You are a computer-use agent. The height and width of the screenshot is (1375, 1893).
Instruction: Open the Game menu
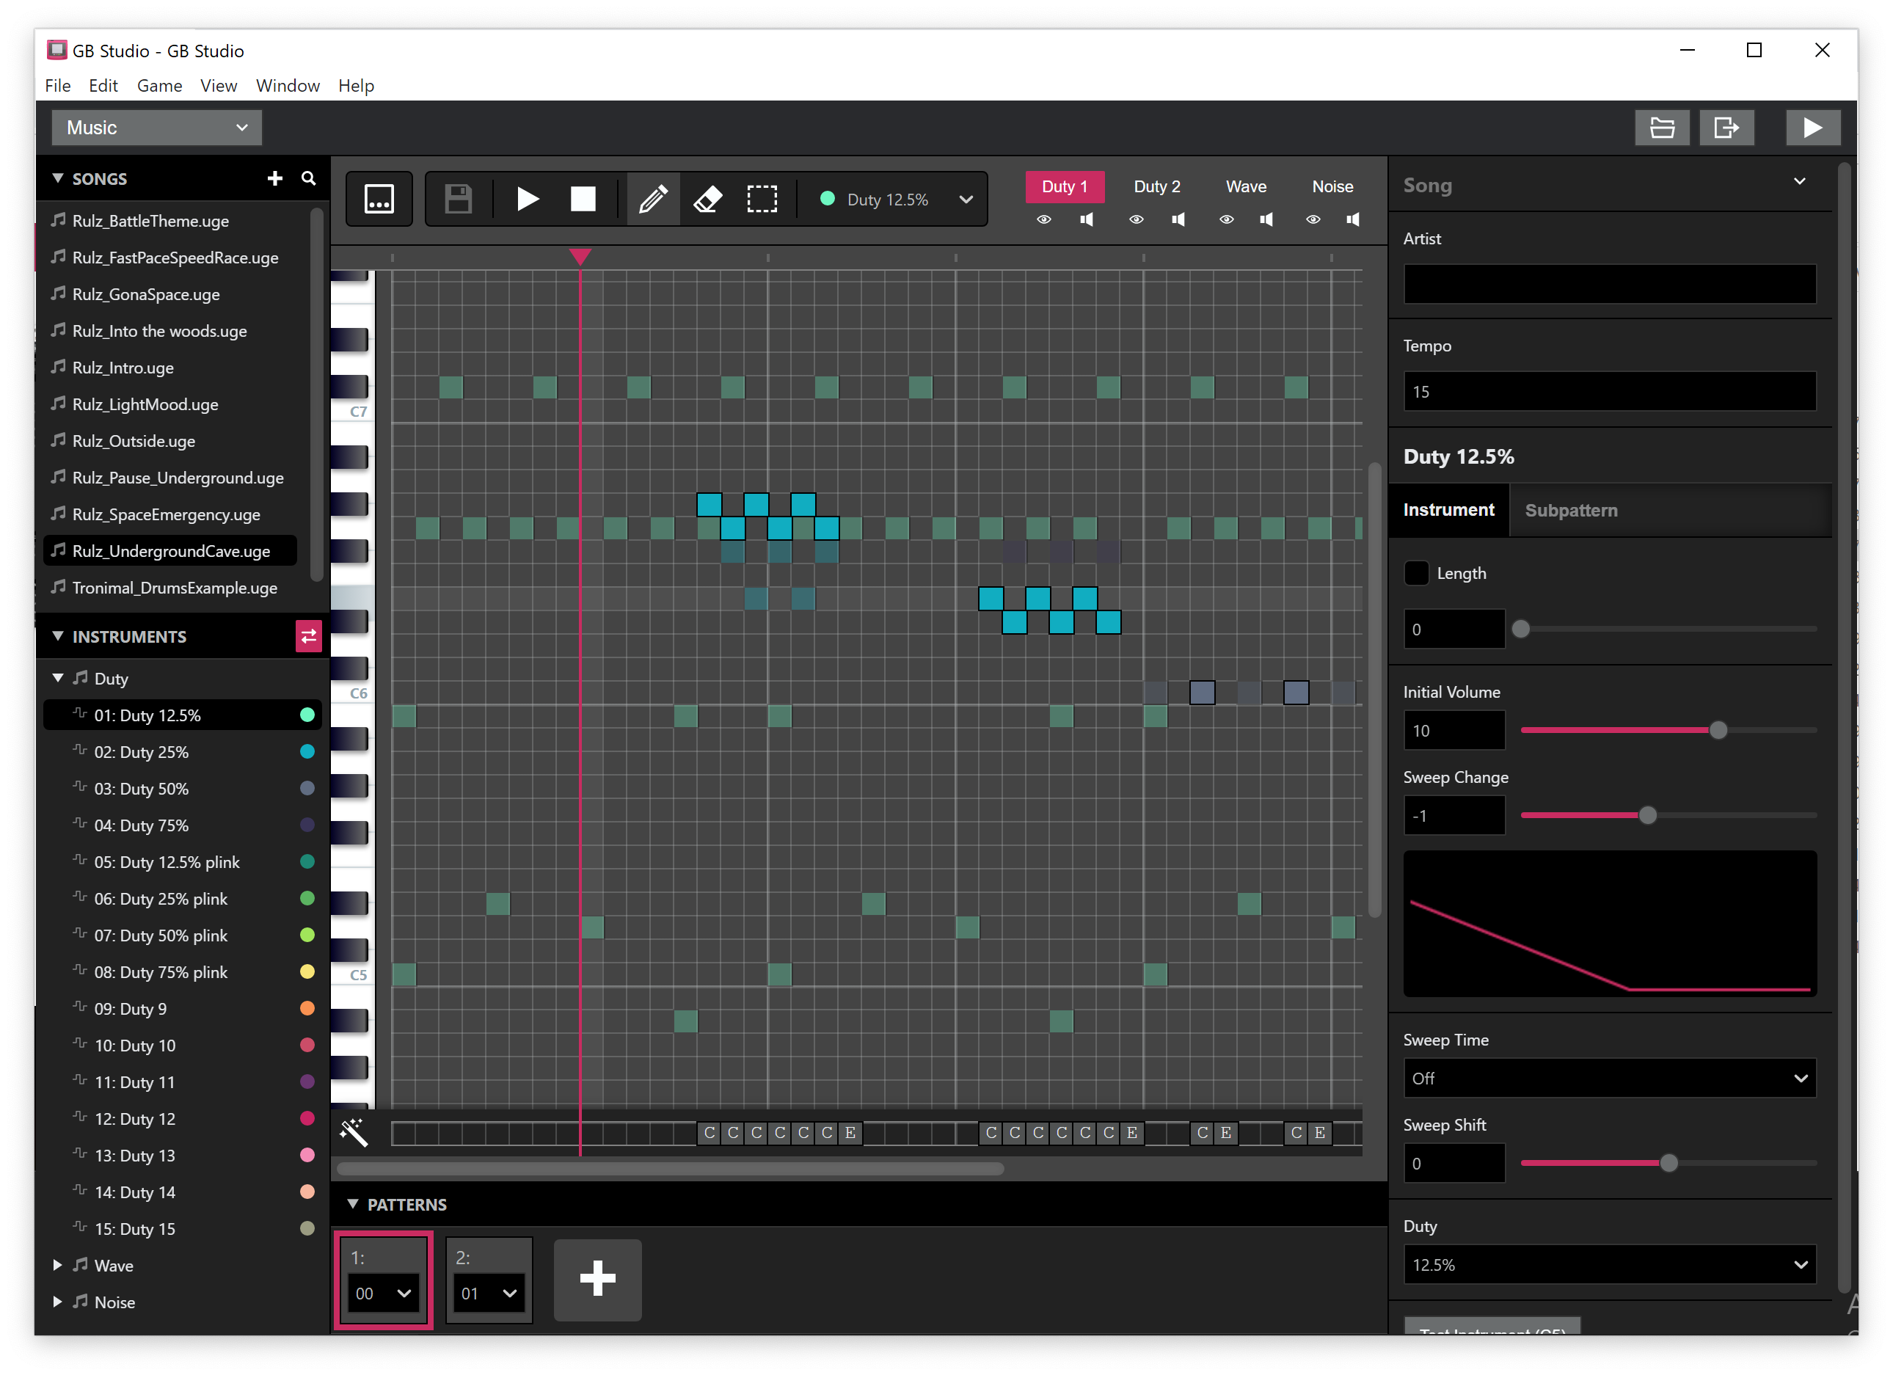(x=159, y=85)
